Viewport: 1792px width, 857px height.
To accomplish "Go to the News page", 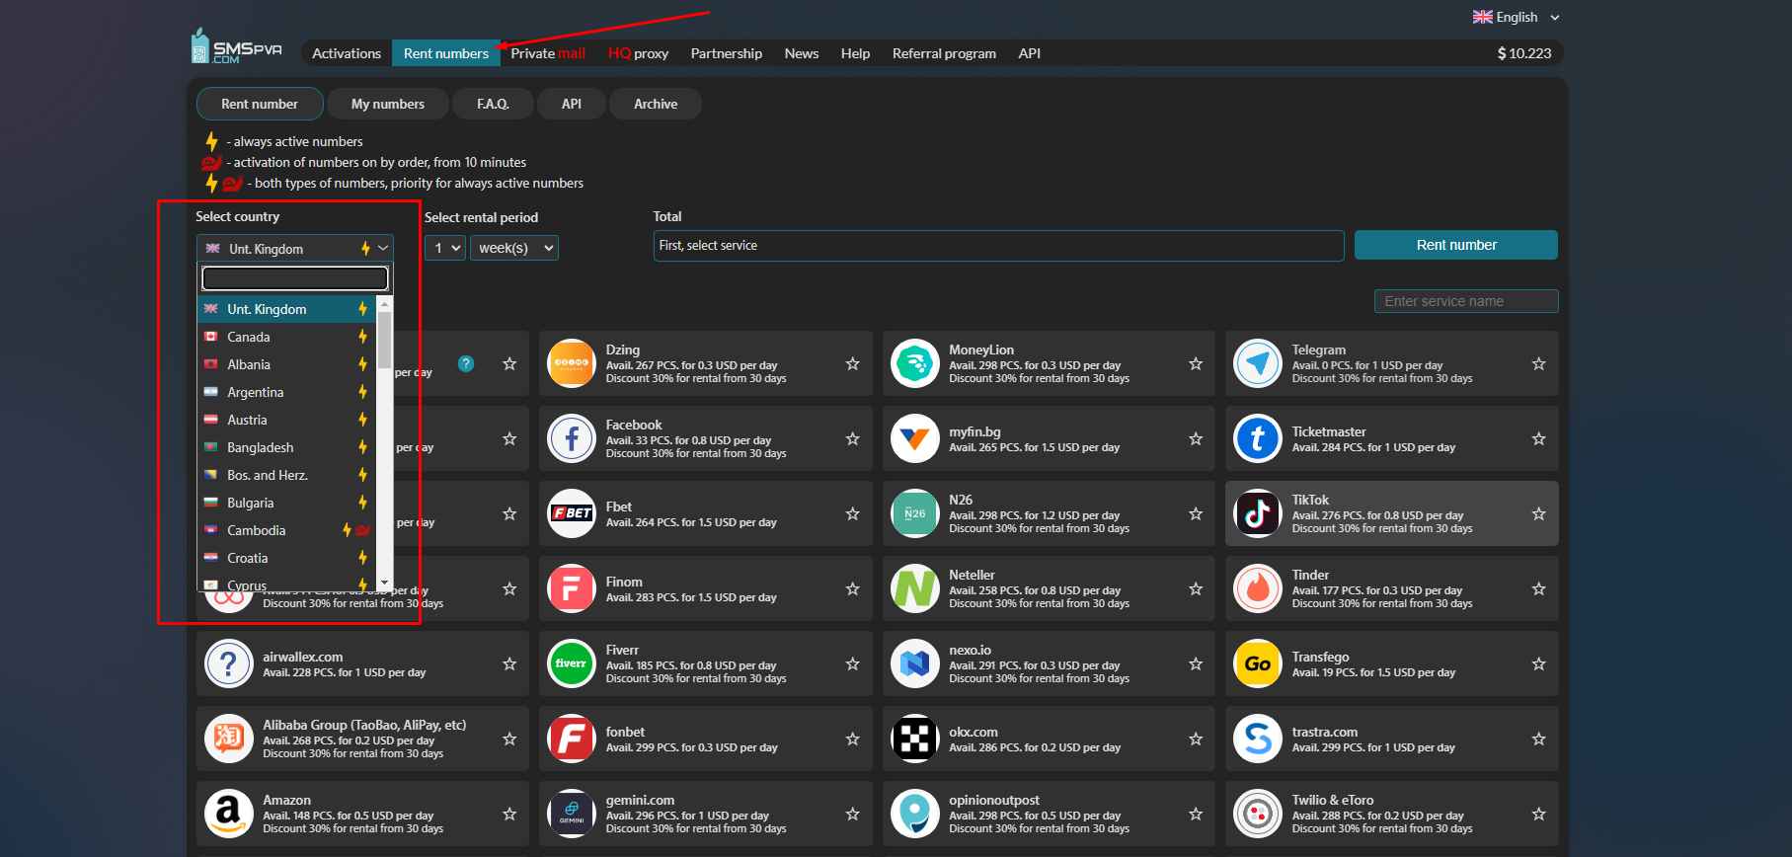I will 802,53.
